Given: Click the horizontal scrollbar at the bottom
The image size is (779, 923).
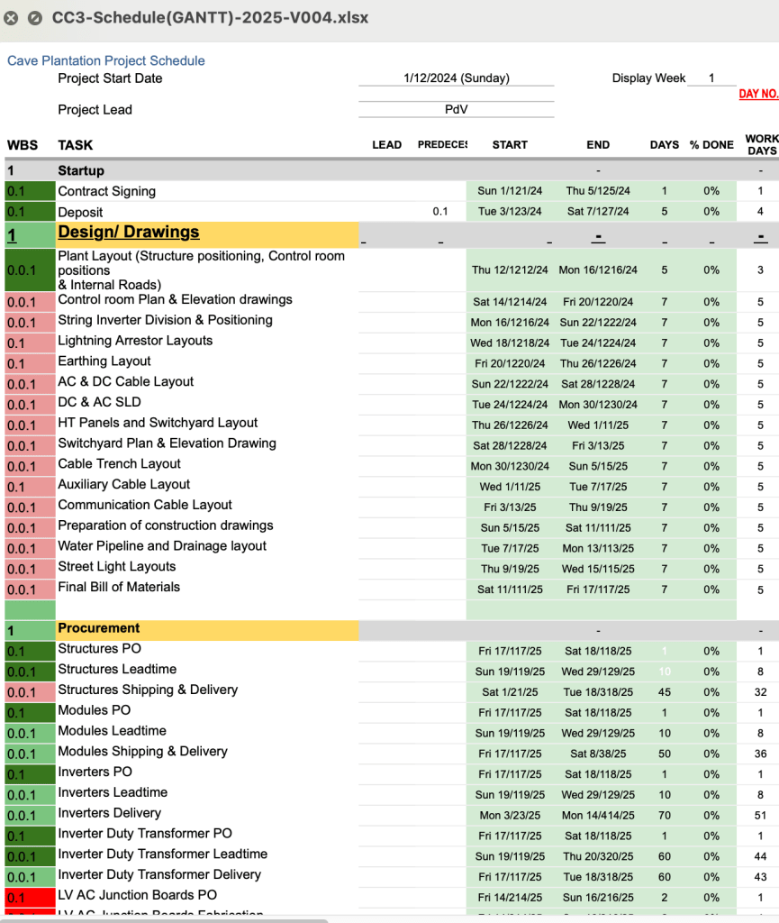Looking at the screenshot, I should [x=162, y=919].
